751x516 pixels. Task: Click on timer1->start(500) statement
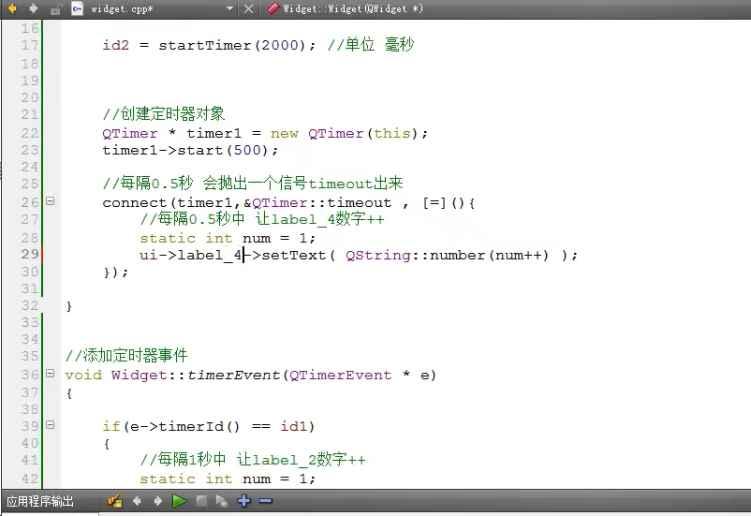tap(190, 151)
